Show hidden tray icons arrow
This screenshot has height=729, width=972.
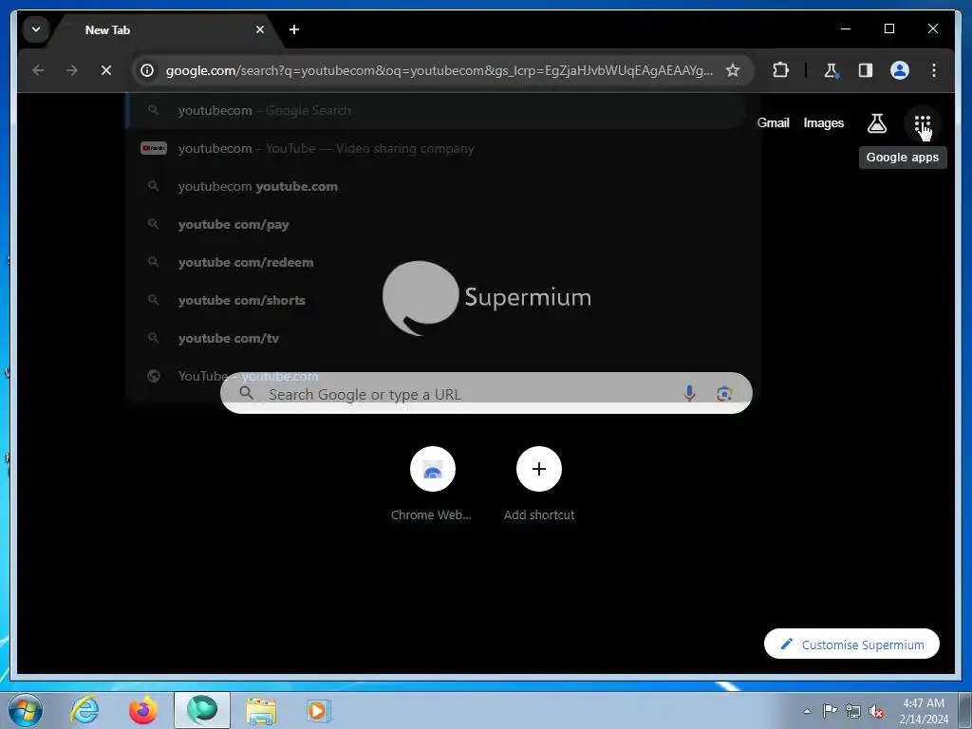pyautogui.click(x=807, y=711)
